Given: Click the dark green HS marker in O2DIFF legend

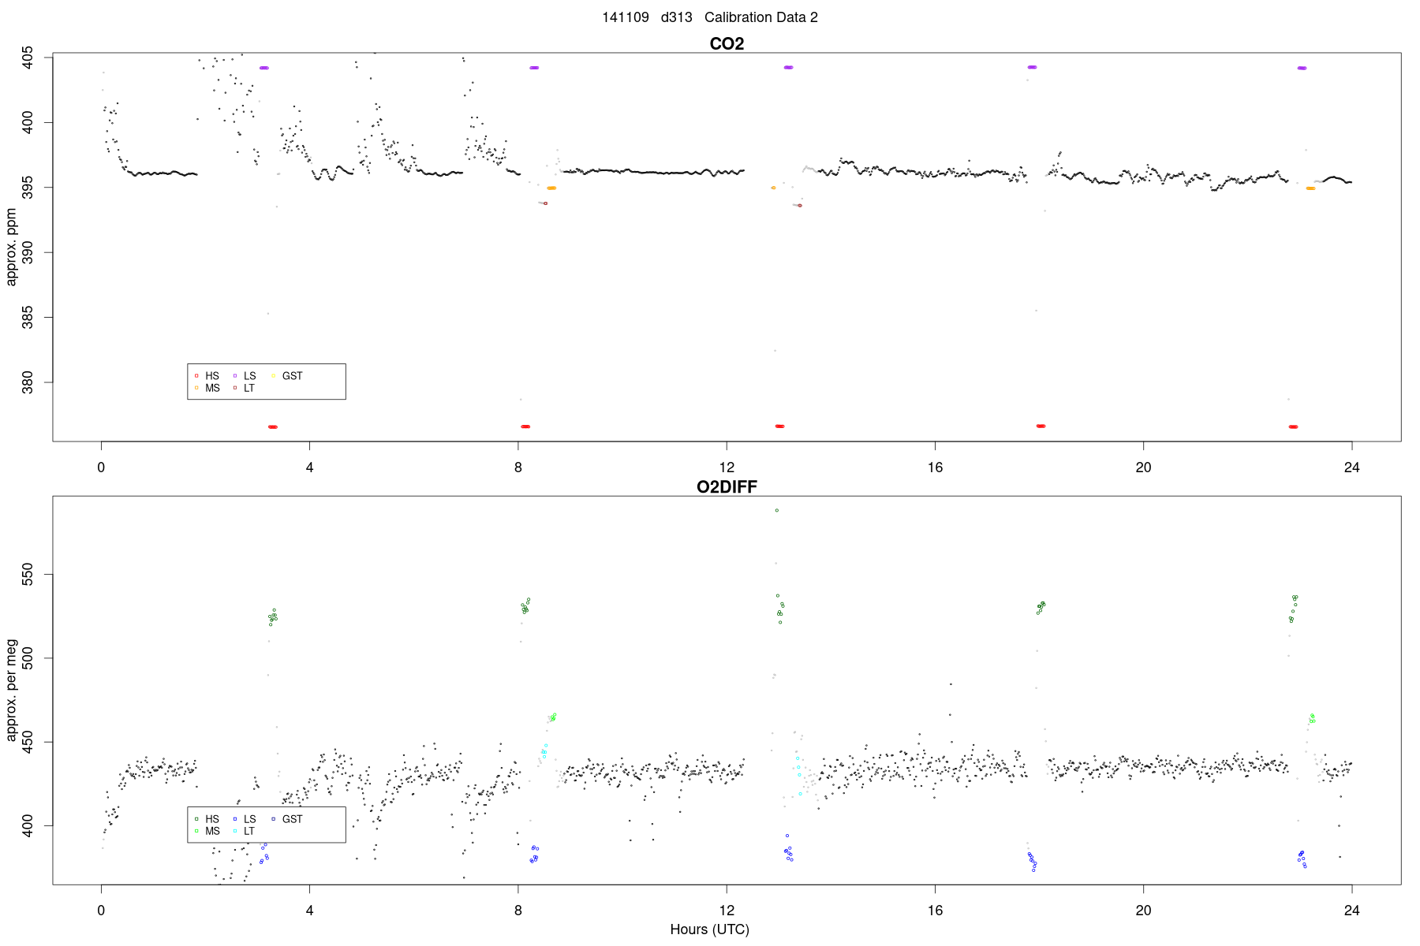Looking at the screenshot, I should [x=196, y=819].
